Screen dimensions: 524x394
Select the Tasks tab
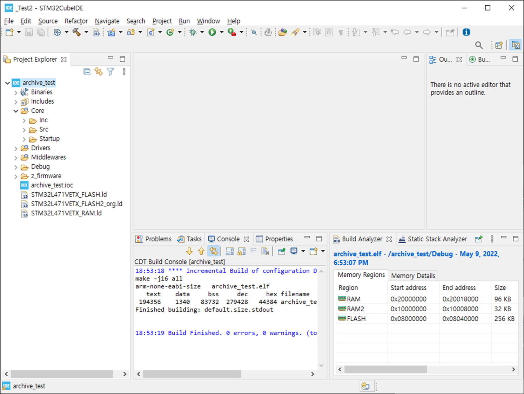(x=189, y=239)
